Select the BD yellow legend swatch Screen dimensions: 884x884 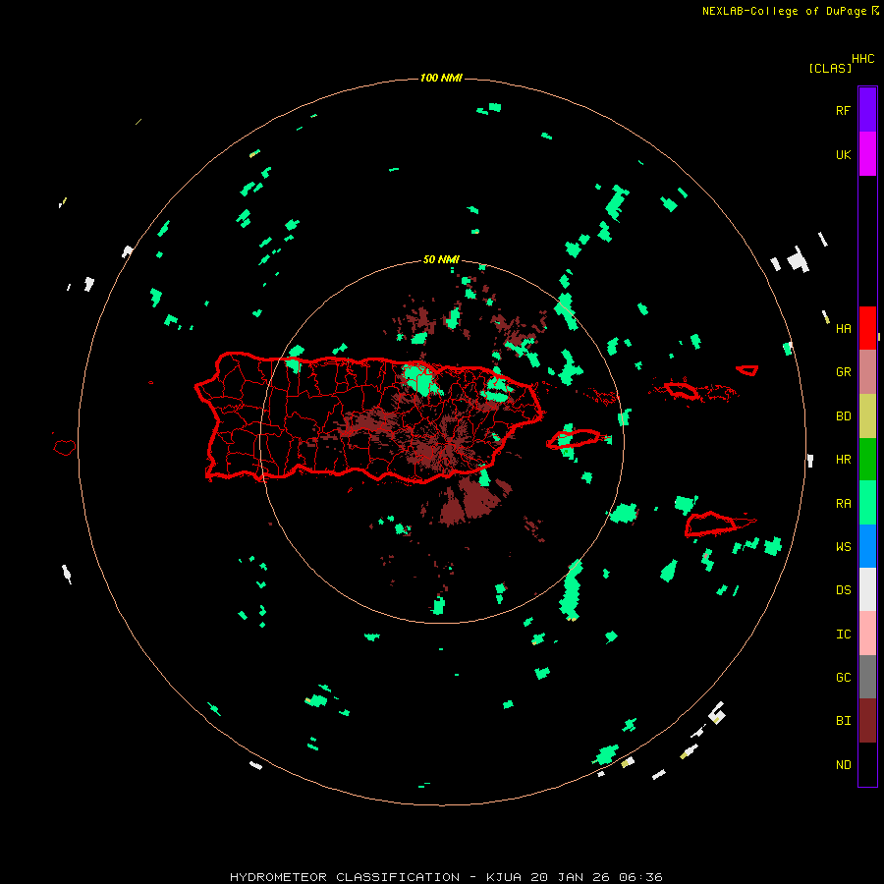(867, 416)
